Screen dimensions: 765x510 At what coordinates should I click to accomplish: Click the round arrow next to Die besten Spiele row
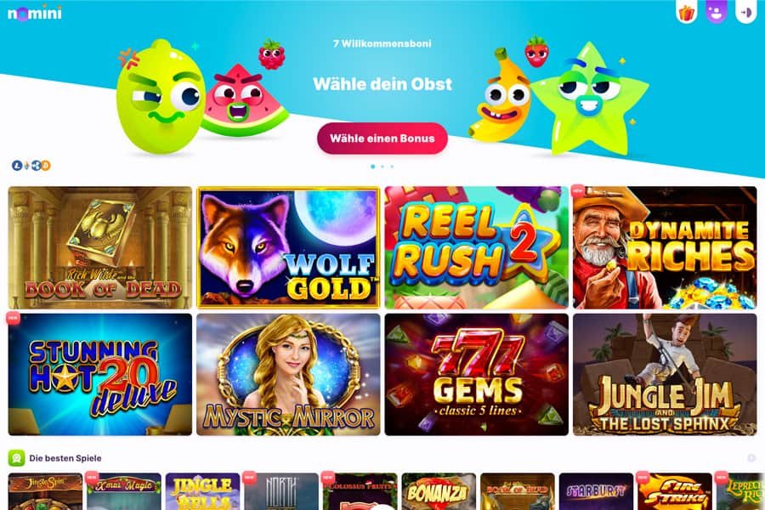point(751,458)
